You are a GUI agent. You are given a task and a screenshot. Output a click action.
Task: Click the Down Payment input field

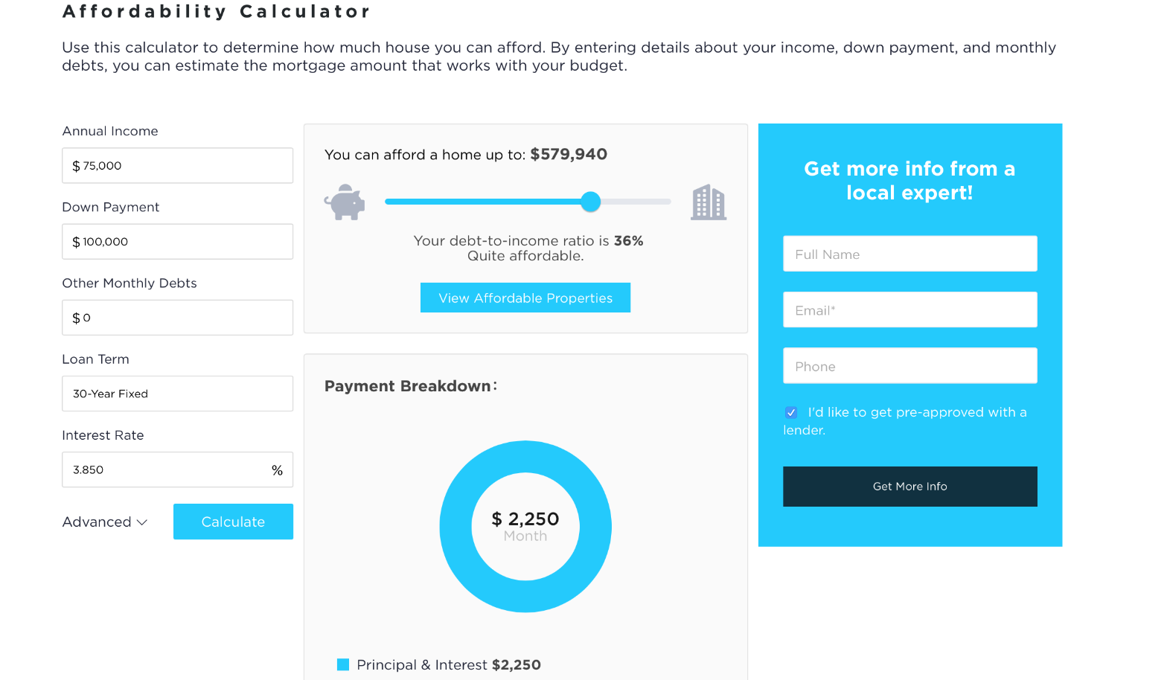point(177,242)
